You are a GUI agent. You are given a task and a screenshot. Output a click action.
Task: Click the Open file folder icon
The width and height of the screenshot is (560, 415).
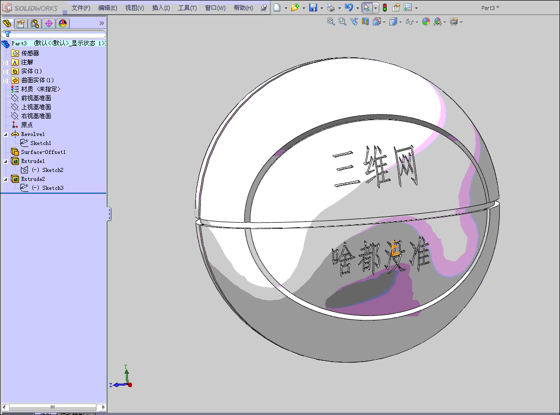tap(295, 7)
